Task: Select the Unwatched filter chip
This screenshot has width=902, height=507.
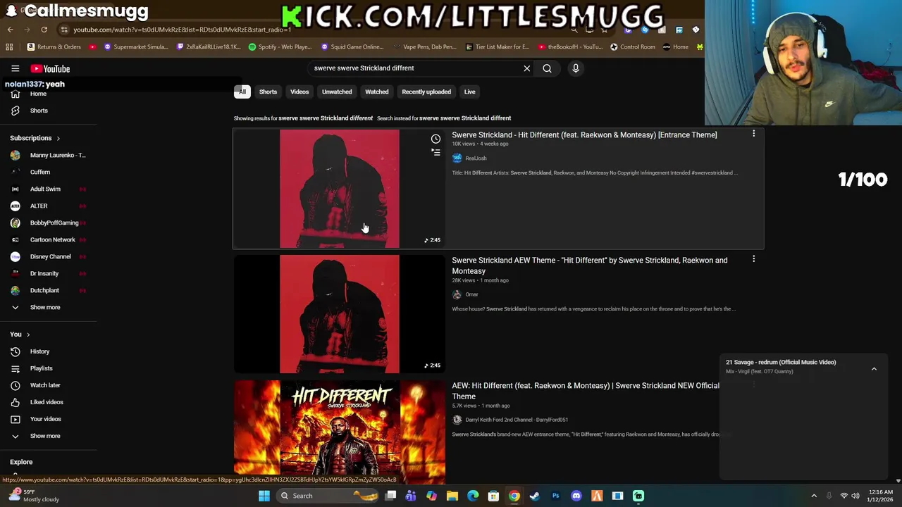Action: (x=337, y=92)
